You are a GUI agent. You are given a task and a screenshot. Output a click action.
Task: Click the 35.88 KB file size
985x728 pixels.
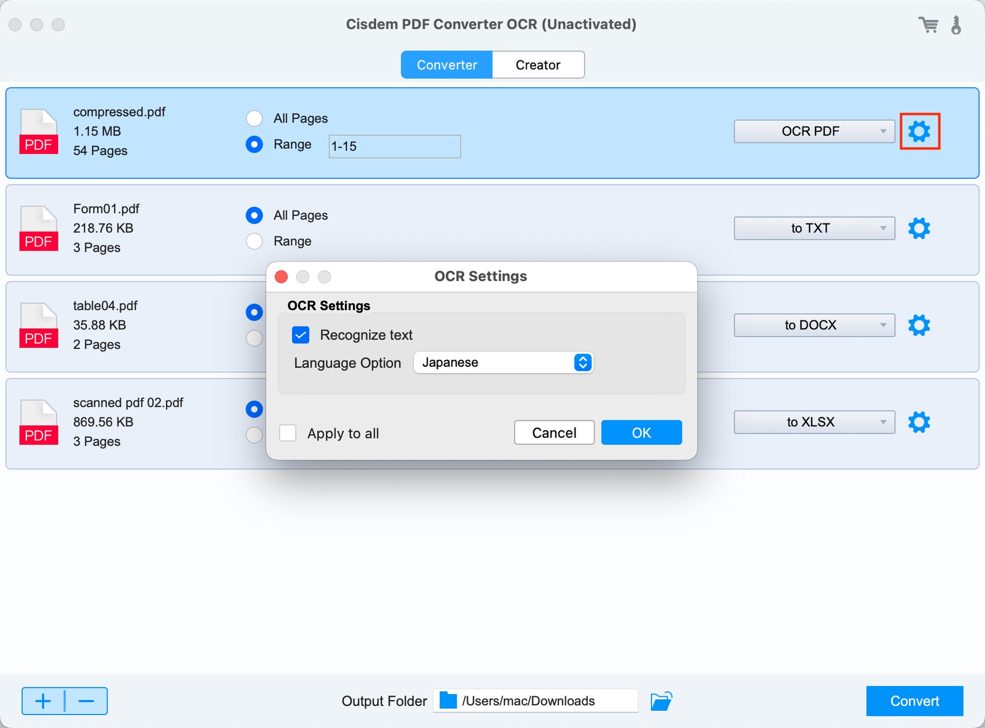pyautogui.click(x=100, y=325)
